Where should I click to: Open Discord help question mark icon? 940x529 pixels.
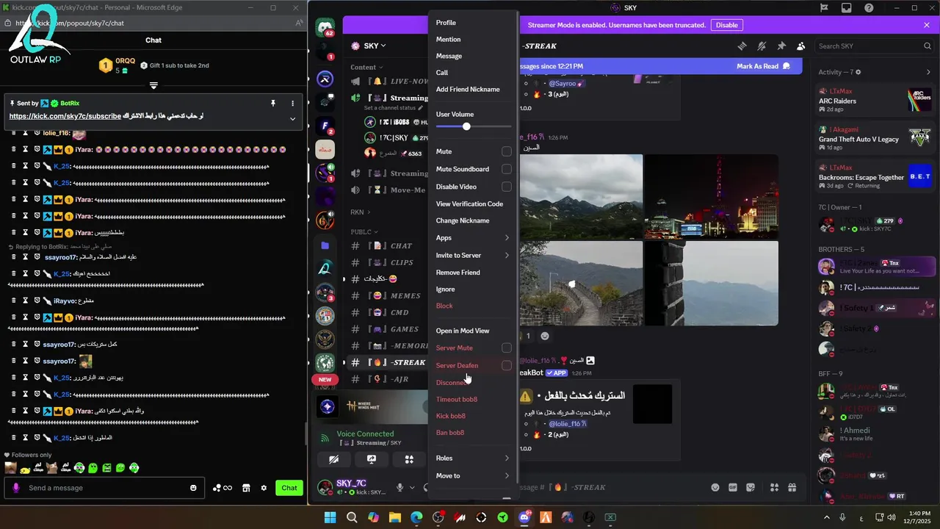tap(869, 8)
